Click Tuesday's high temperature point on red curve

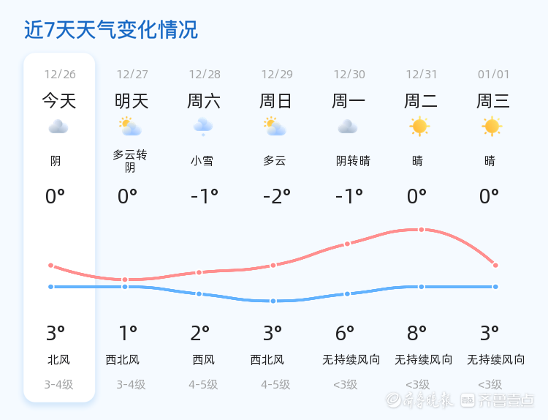coord(422,230)
